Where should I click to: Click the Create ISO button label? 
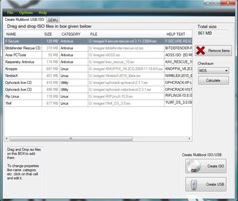coord(215,166)
